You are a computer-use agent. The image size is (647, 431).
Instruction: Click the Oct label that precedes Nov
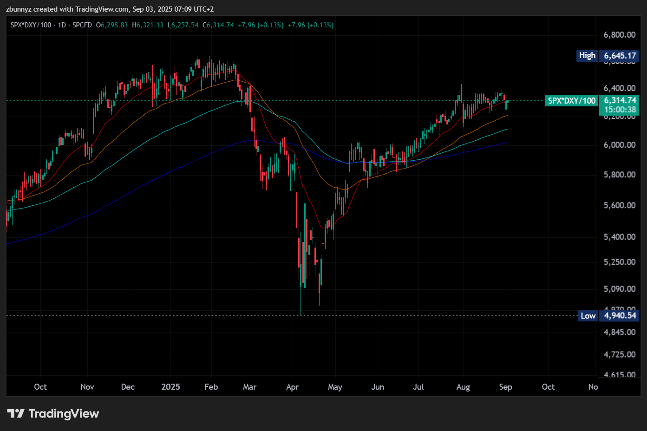(40, 387)
